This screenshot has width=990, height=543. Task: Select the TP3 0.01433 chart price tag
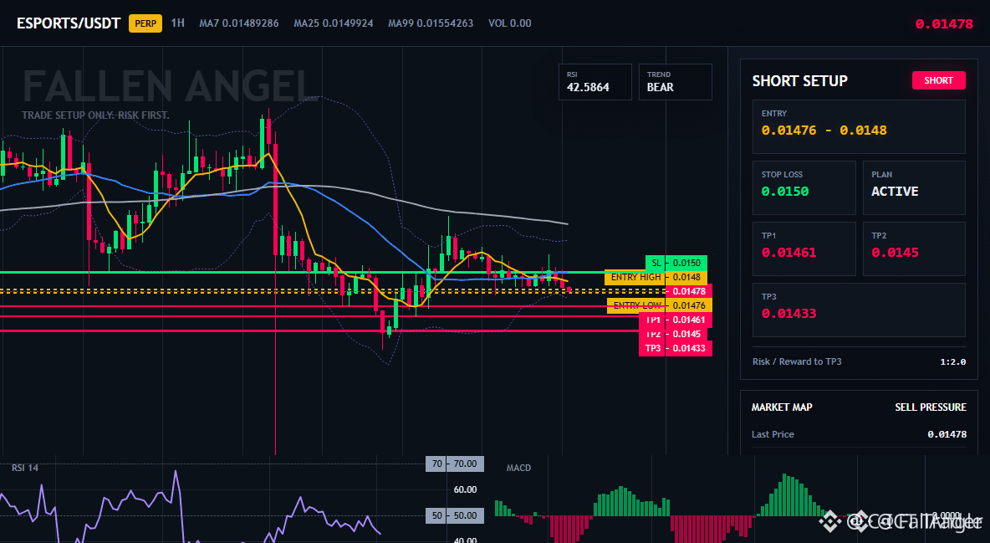(x=676, y=348)
